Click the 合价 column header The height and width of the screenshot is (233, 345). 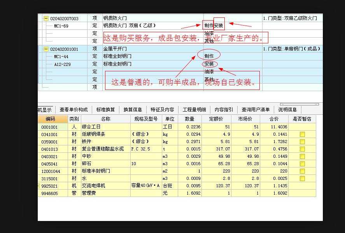[x=274, y=119]
